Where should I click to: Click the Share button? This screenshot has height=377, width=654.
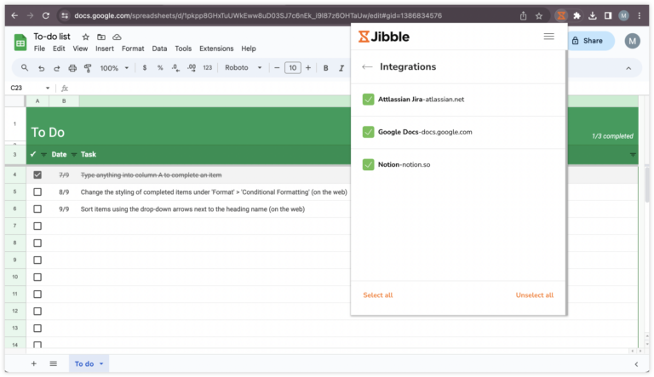point(591,41)
